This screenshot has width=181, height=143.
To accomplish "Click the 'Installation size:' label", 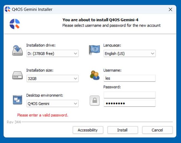I will tap(40, 70).
